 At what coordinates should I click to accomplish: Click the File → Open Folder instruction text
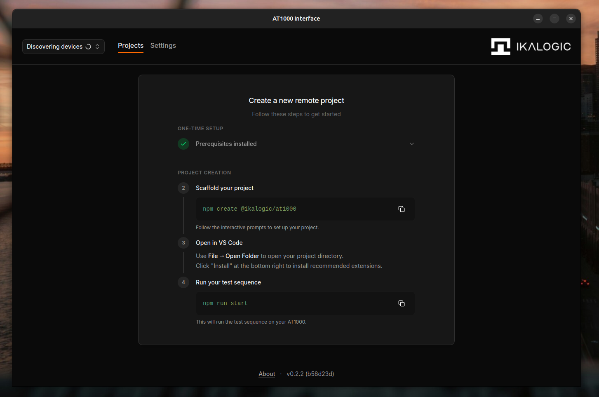click(270, 256)
